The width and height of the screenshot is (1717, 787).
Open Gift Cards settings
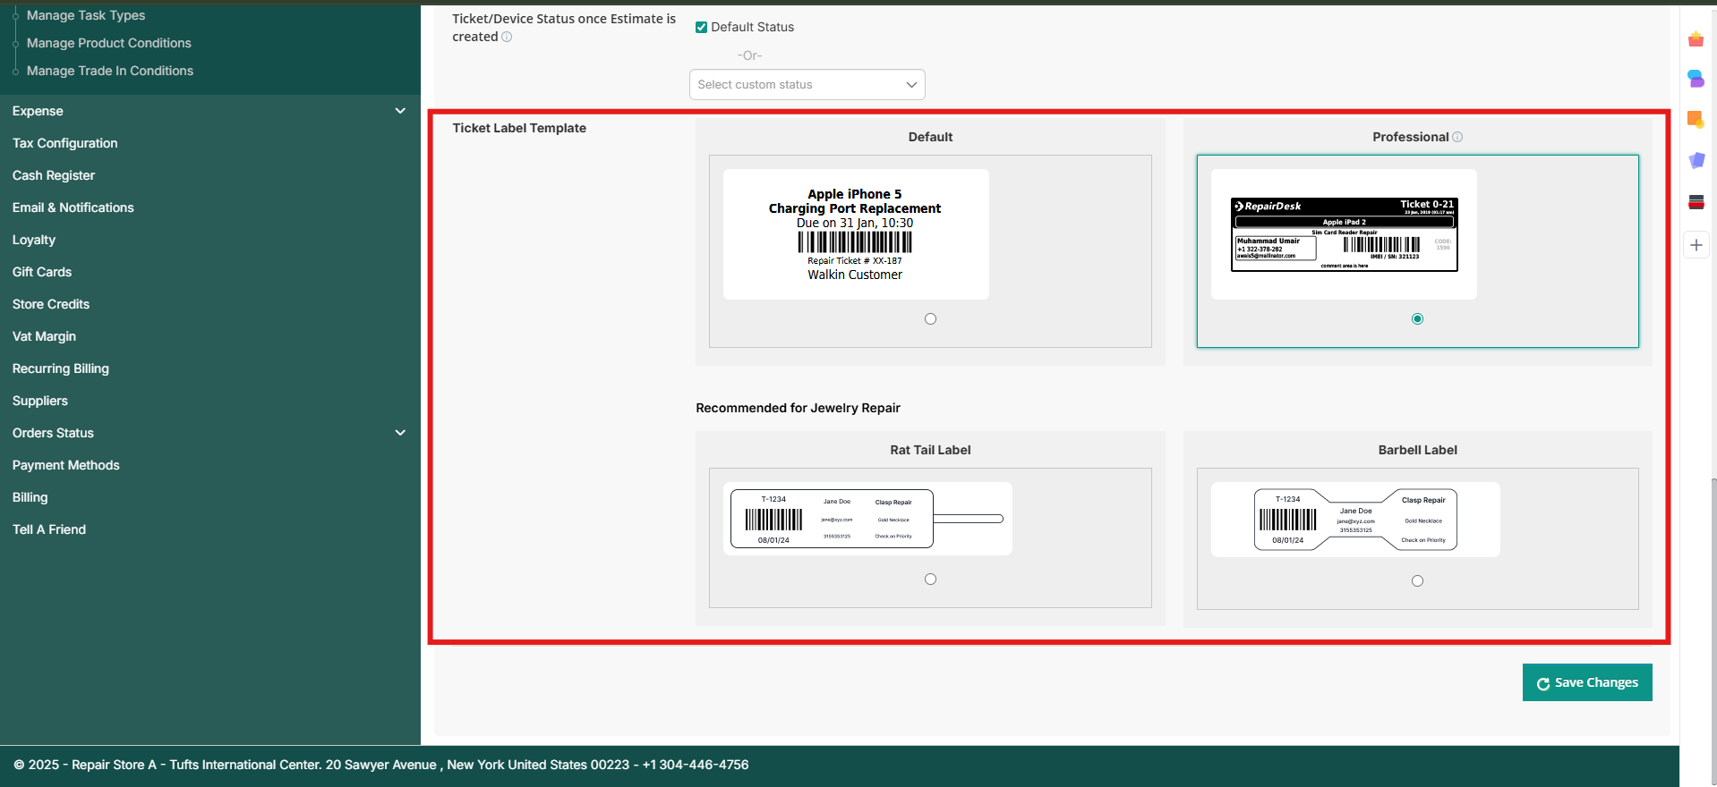42,272
